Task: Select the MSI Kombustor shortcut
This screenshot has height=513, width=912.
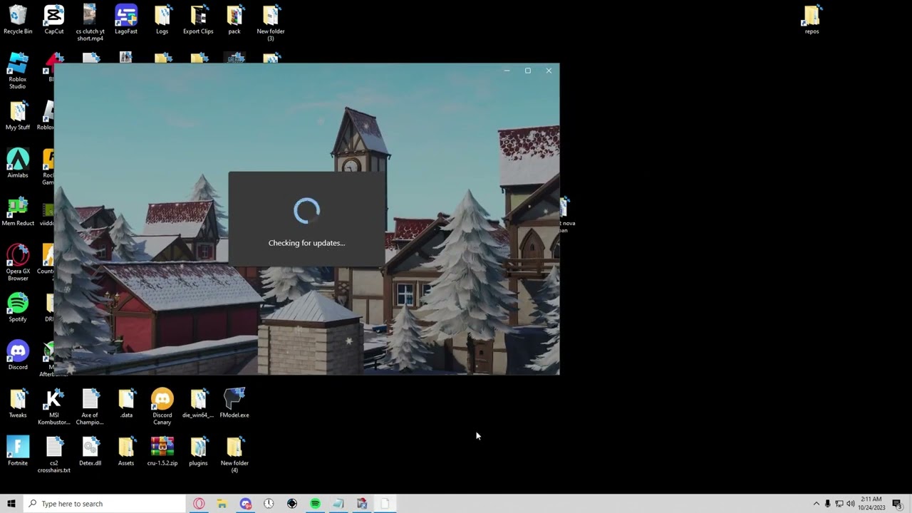Action: [54, 407]
